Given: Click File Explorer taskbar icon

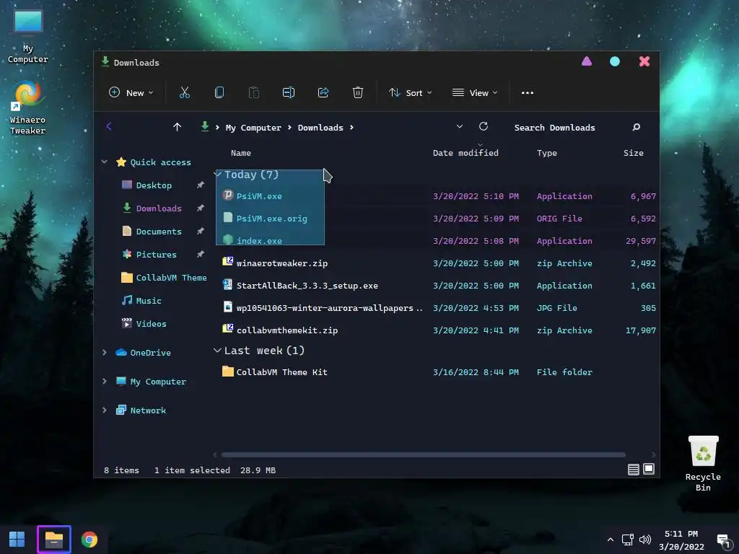Looking at the screenshot, I should [x=53, y=540].
